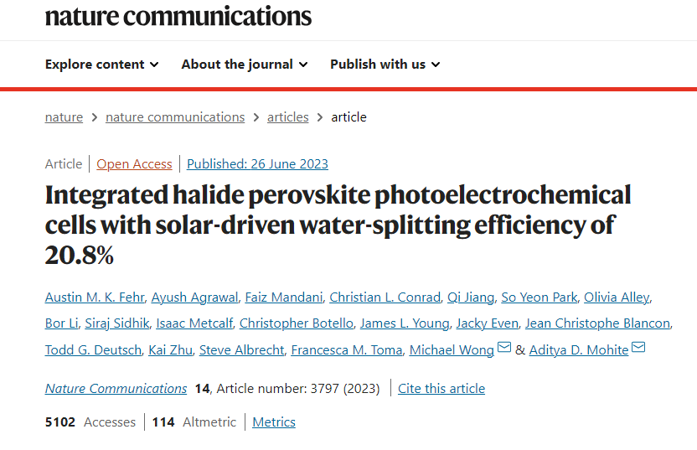Click the italic Nature Communications journal link
The height and width of the screenshot is (450, 697).
pyautogui.click(x=116, y=389)
